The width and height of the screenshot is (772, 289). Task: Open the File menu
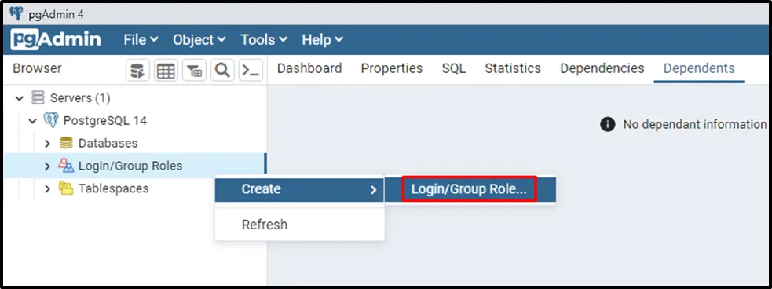pyautogui.click(x=141, y=40)
